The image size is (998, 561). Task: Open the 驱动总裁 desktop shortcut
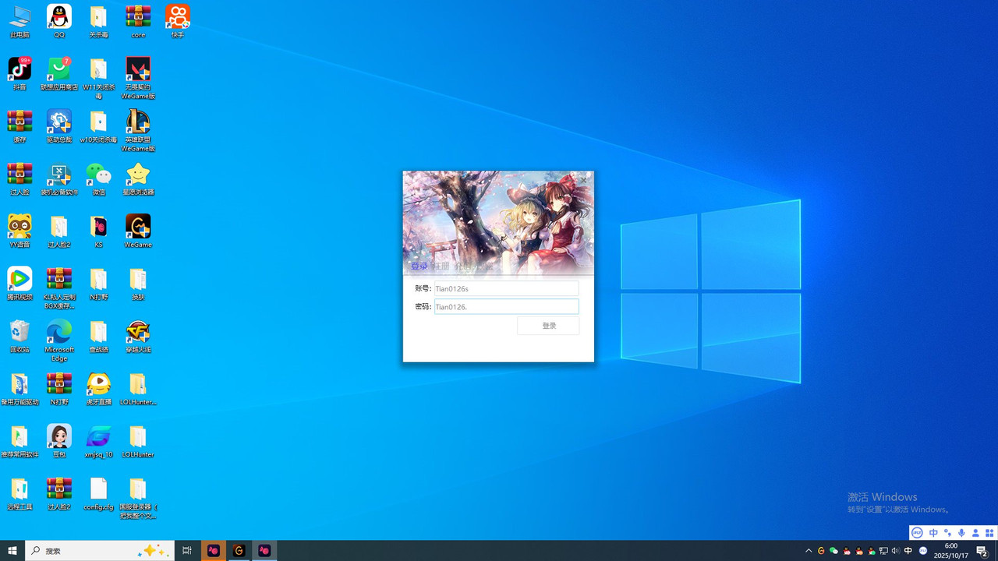[x=59, y=125]
